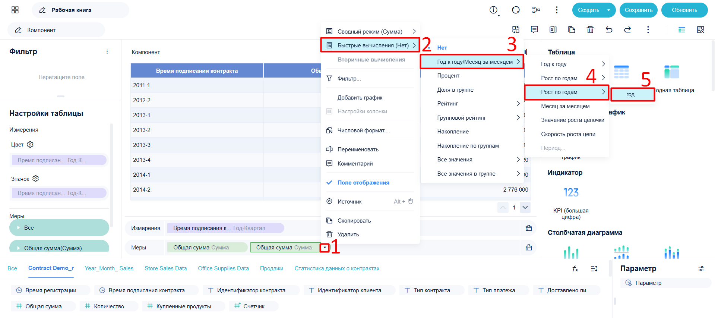Screen dimensions: 715x318
Task: Open dropdown arrow on second Общая сумма measure
Action: [x=325, y=248]
